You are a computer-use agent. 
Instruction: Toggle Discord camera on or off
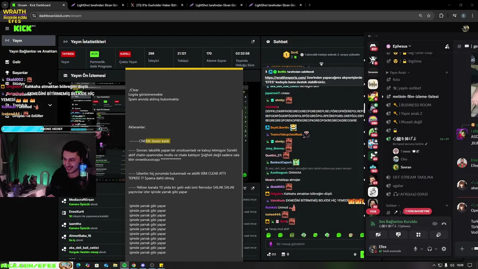(x=378, y=235)
